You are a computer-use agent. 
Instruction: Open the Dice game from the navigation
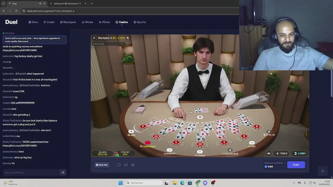click(x=33, y=22)
